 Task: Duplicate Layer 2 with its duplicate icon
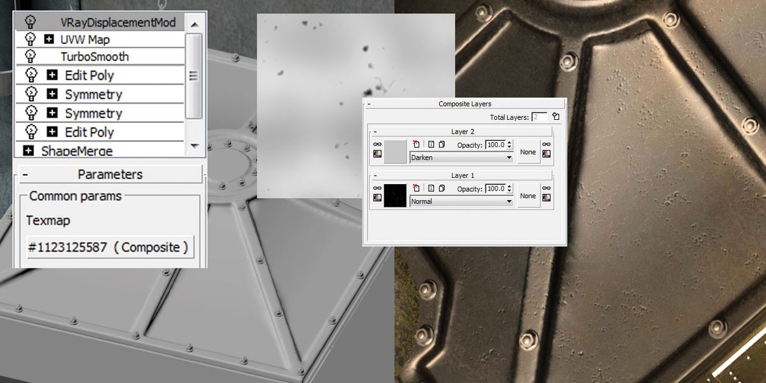point(441,144)
